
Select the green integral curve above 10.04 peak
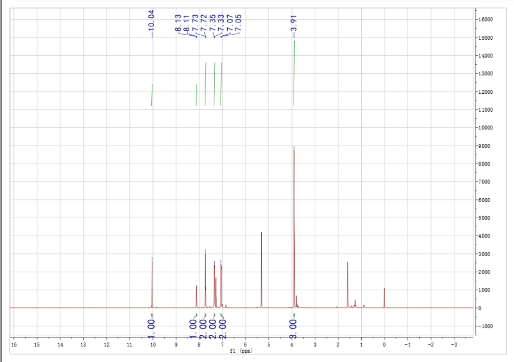click(x=152, y=95)
